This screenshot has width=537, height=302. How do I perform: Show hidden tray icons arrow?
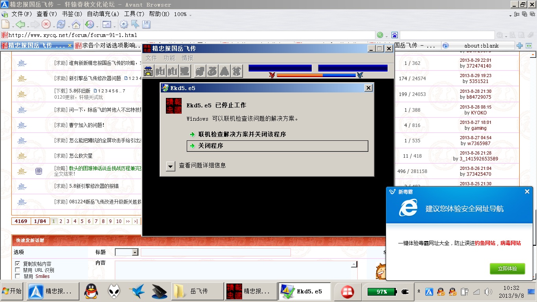(x=419, y=292)
